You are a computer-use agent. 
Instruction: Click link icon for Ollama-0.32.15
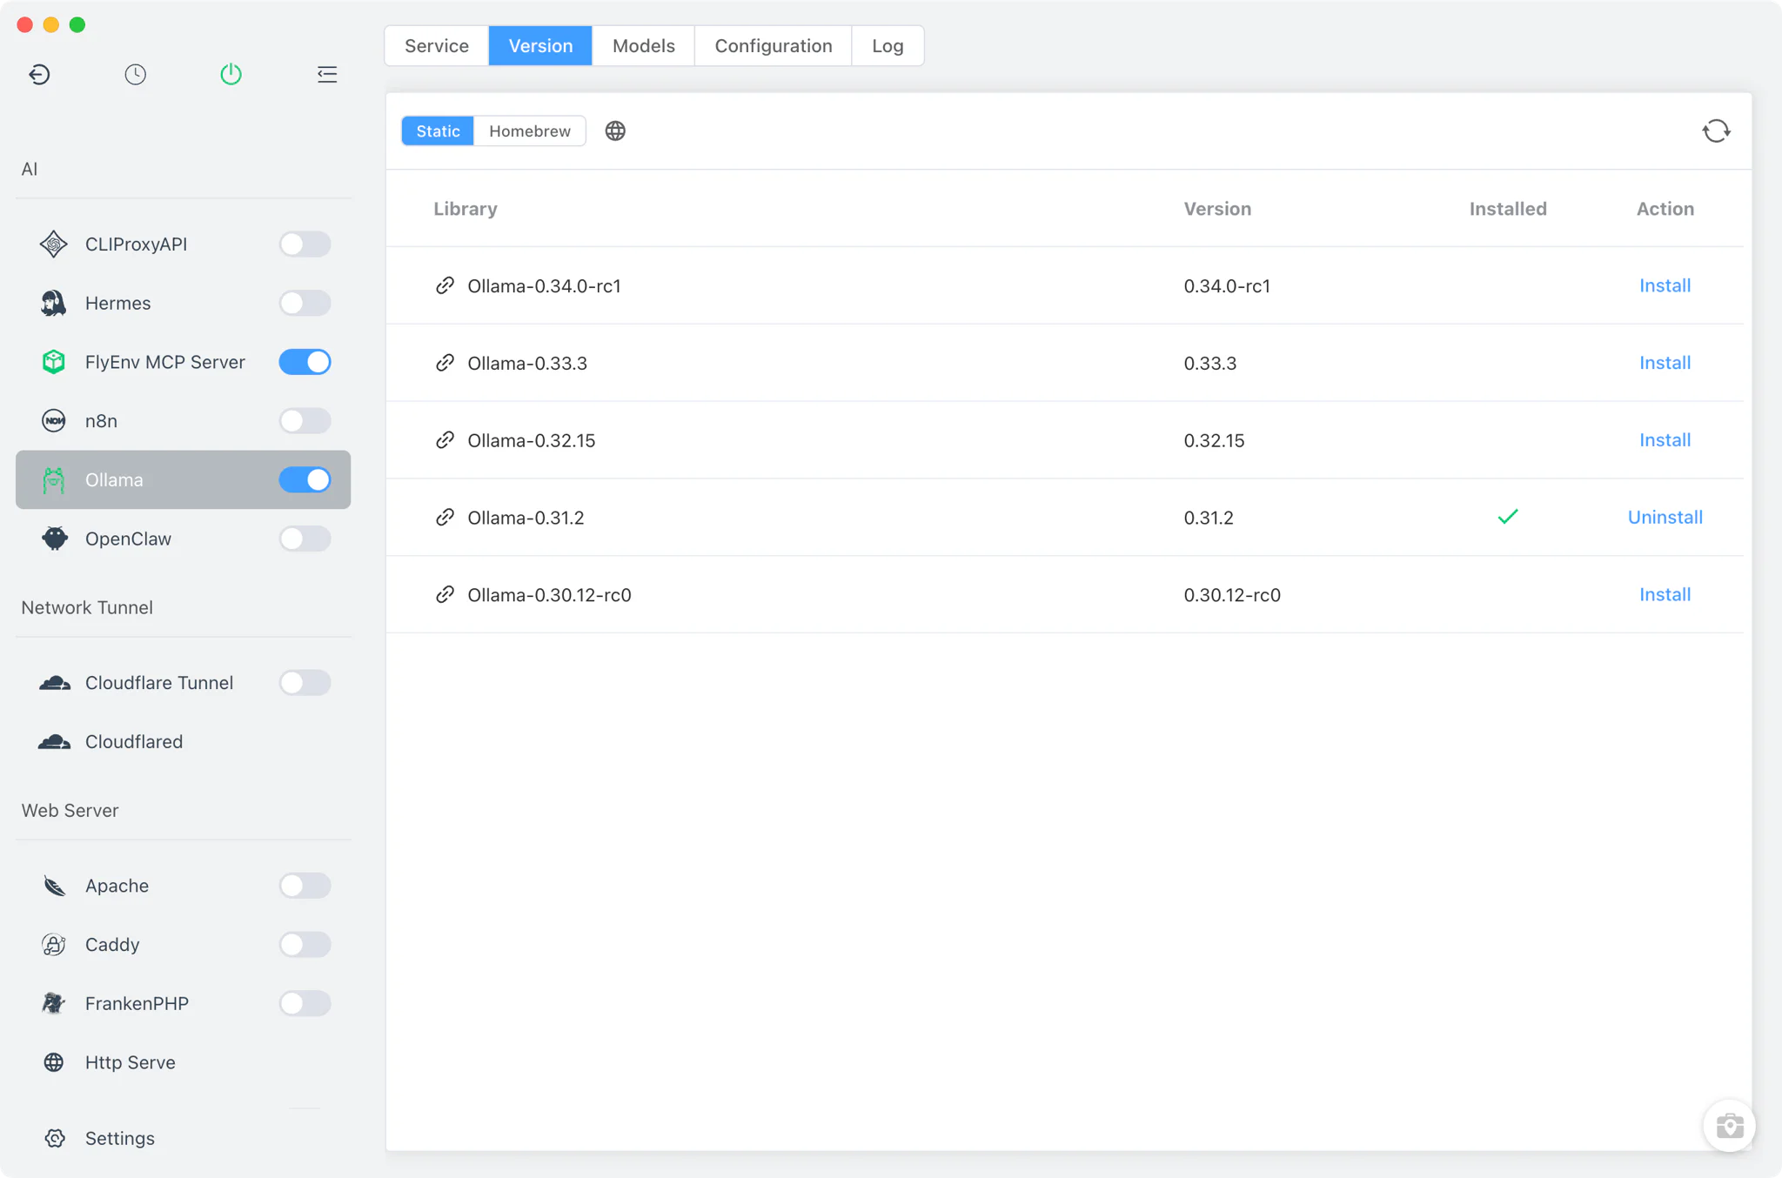point(445,440)
